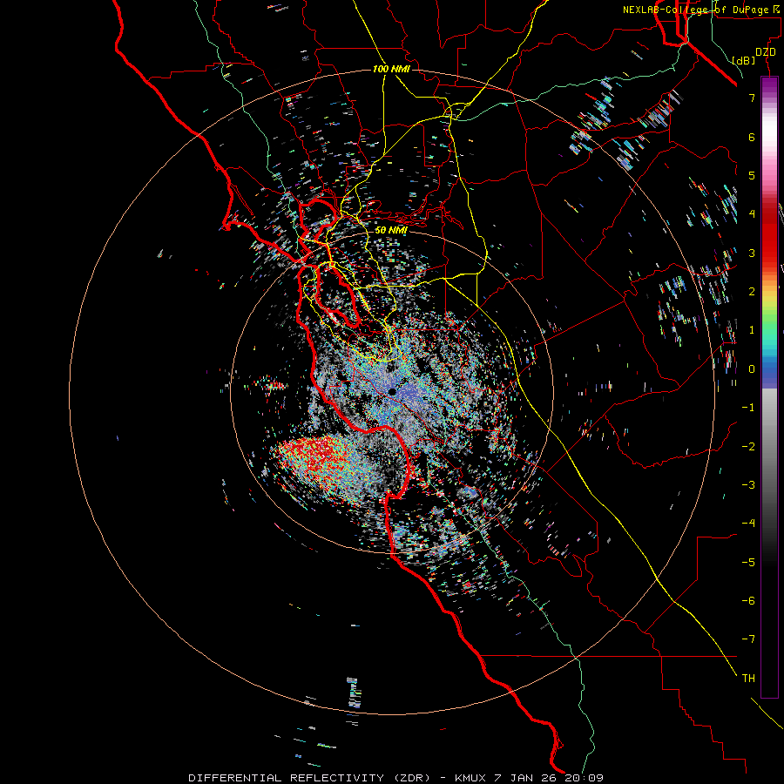The width and height of the screenshot is (784, 784).
Task: Click the "-3" tick on the dB scale
Action: [748, 485]
